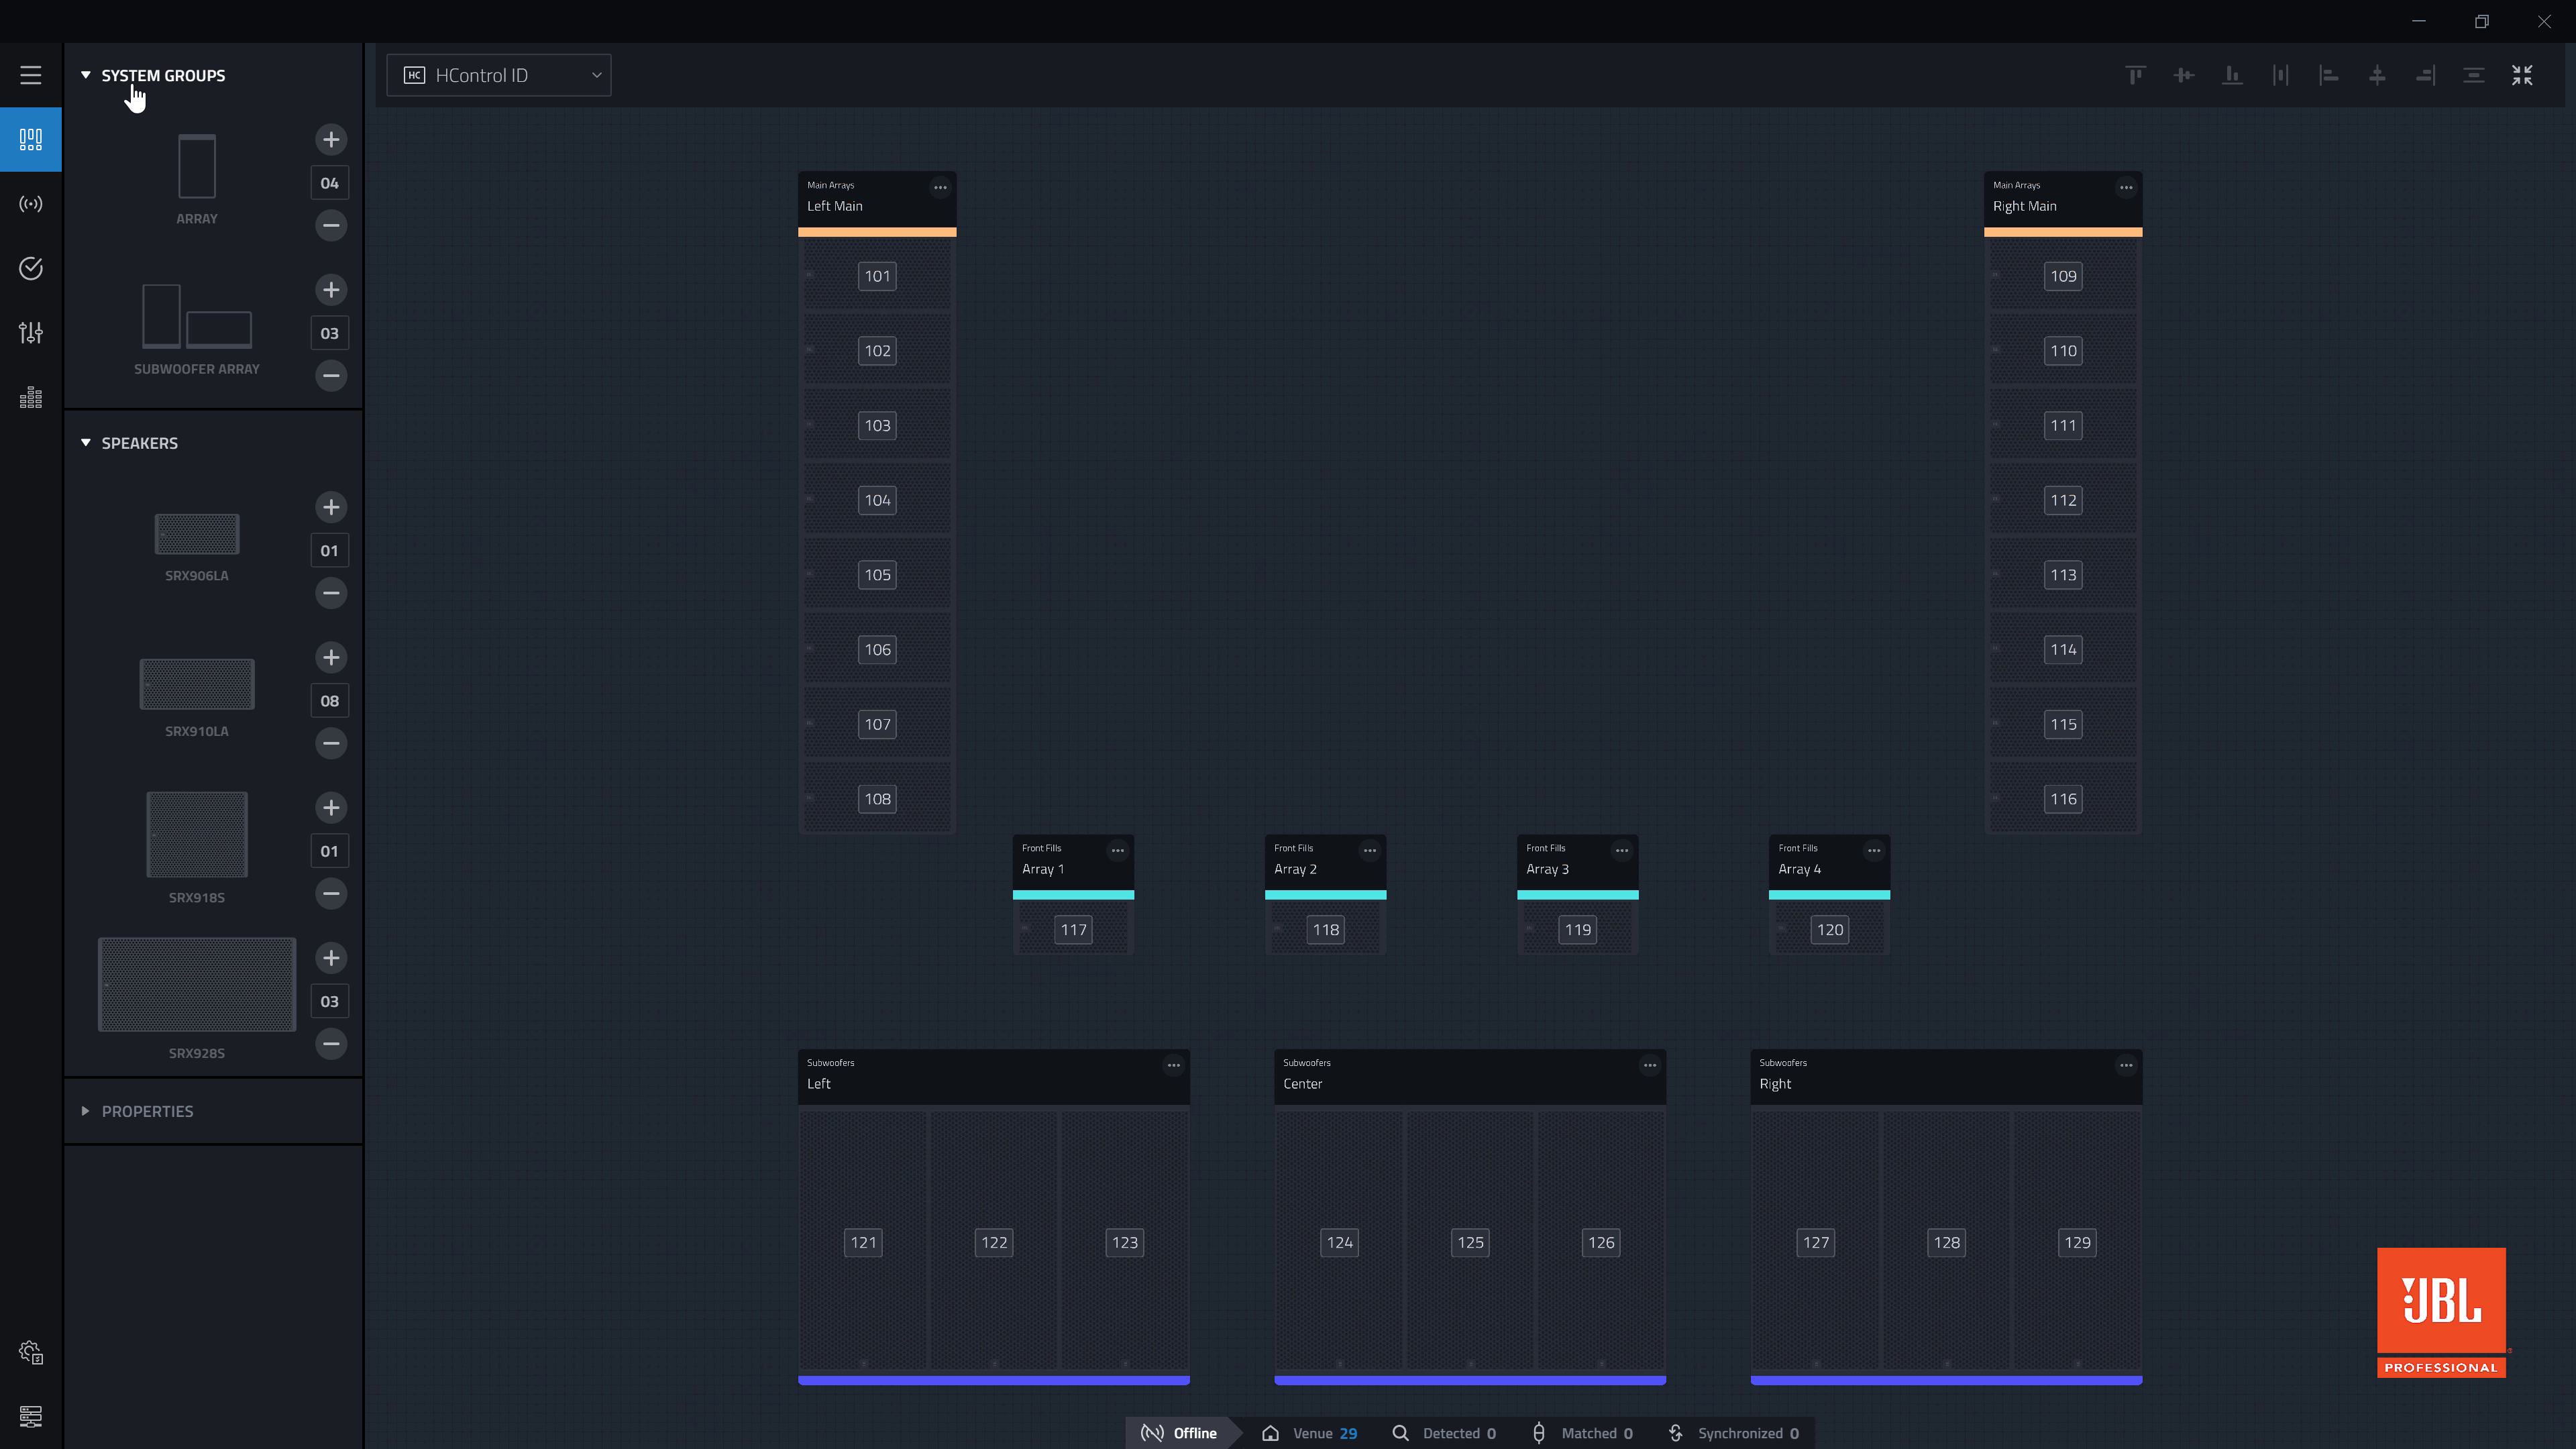Click the Array count field showing 04
The width and height of the screenshot is (2576, 1449).
pos(330,183)
